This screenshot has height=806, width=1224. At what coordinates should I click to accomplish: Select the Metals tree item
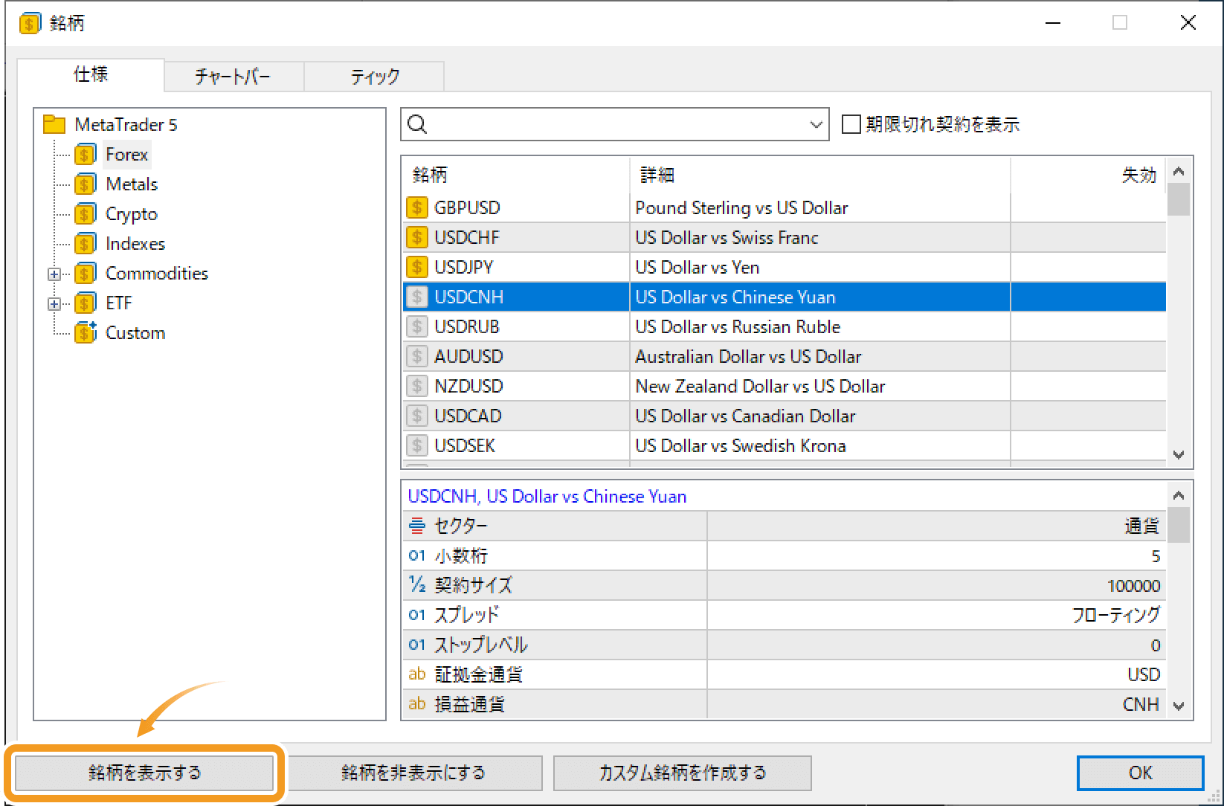click(x=132, y=184)
